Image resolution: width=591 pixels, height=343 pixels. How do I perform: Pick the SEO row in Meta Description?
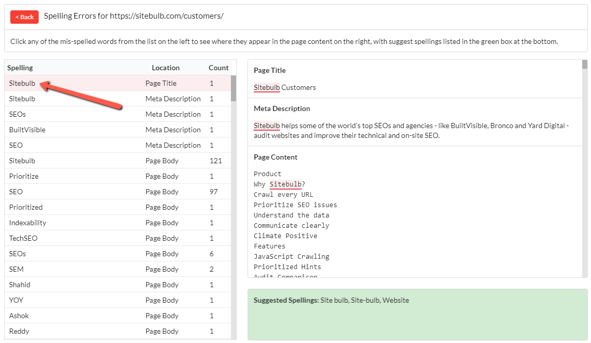point(118,145)
